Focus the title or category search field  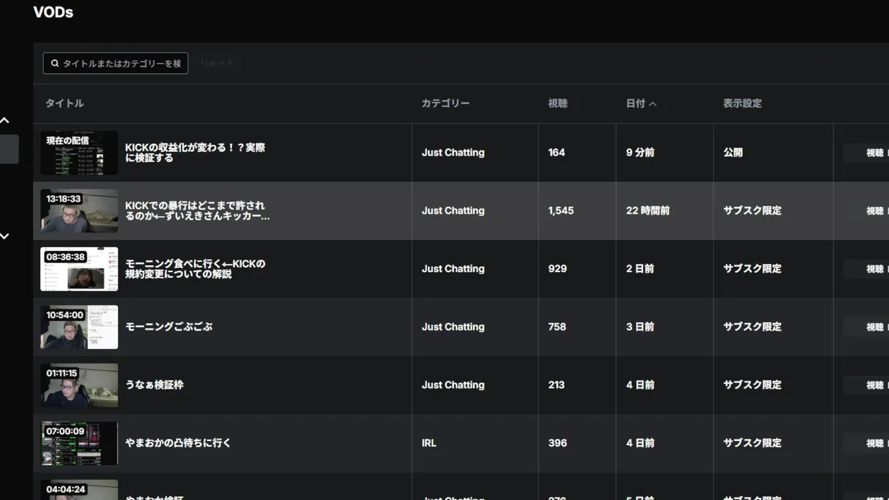coord(115,63)
